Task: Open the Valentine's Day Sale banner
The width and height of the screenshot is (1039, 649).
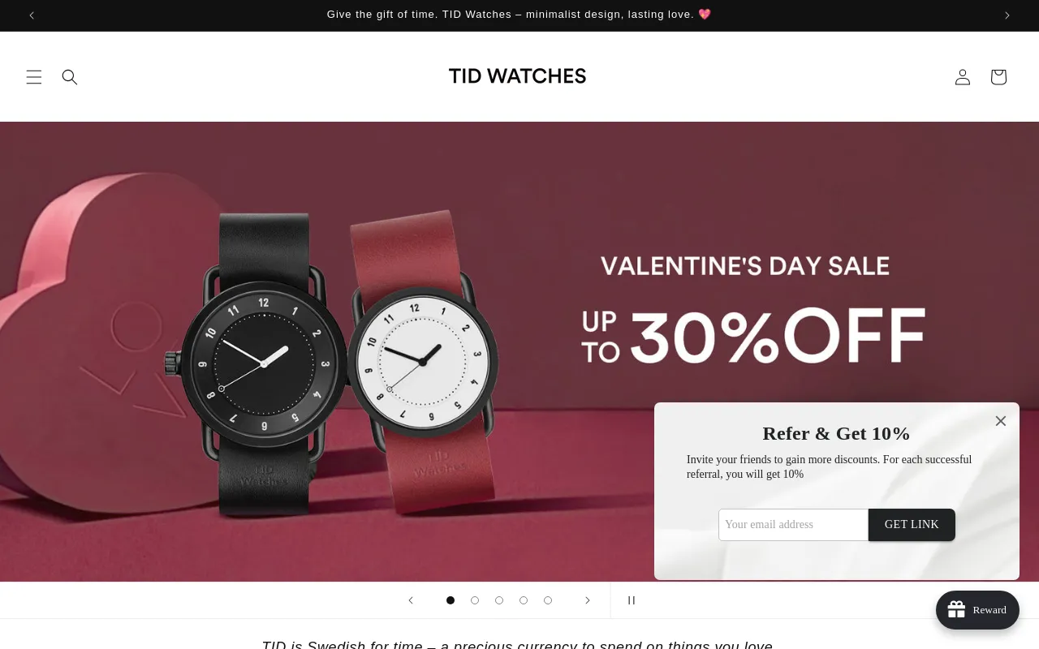Action: [x=519, y=351]
